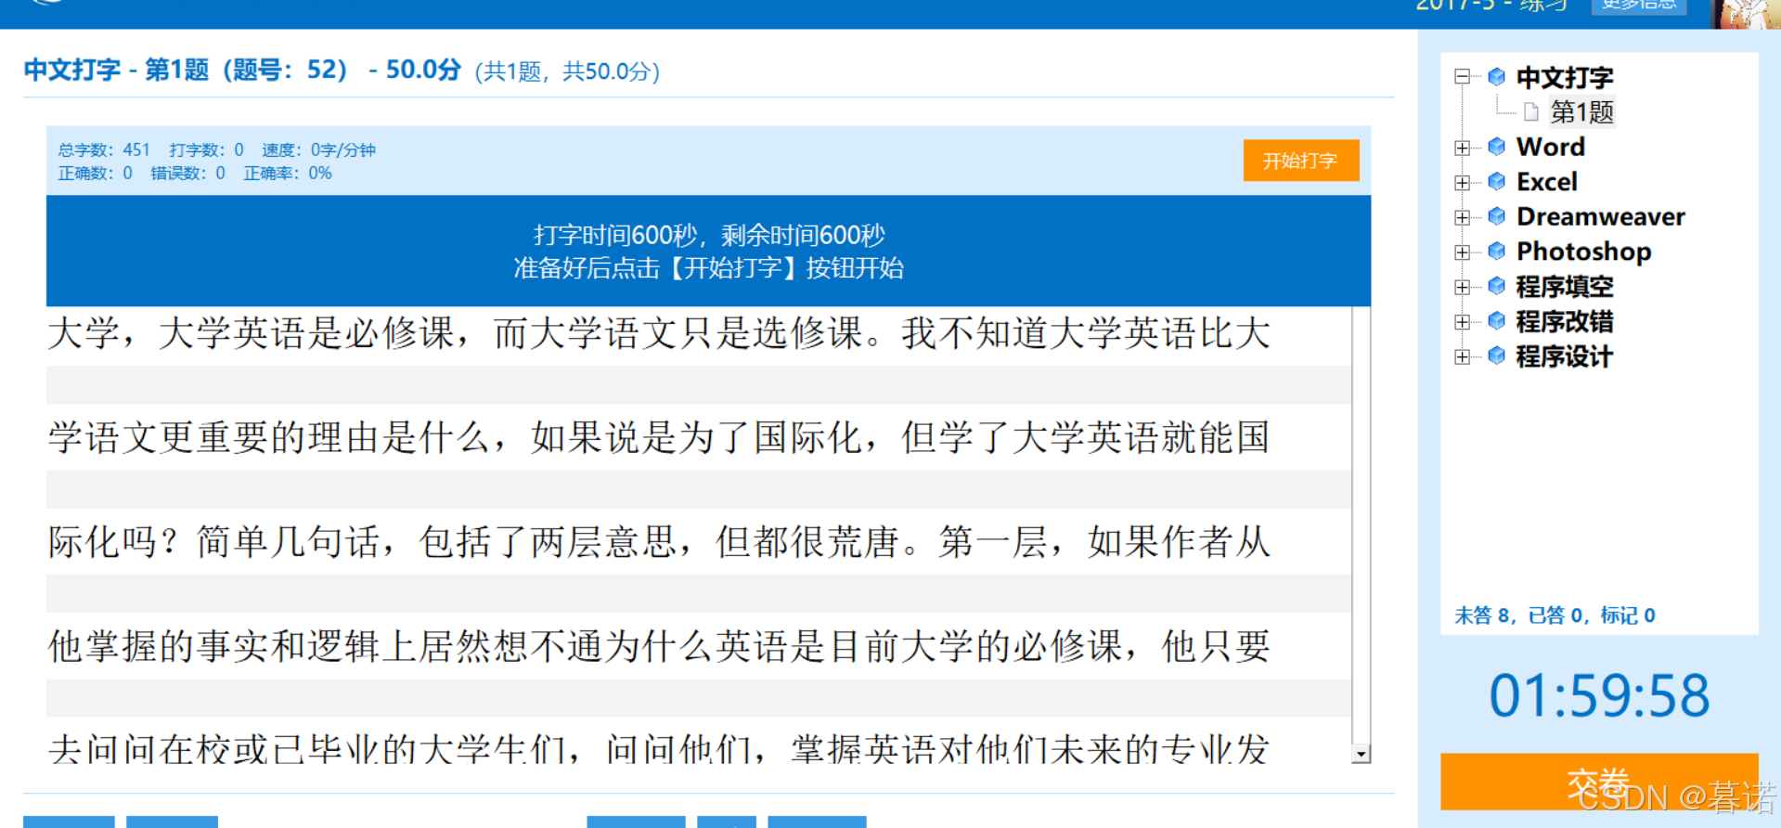
Task: Select the 程序改错 cube icon
Action: tap(1496, 320)
